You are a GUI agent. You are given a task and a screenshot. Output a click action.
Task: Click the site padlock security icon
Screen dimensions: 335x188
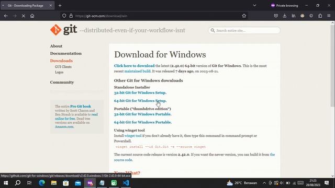point(71,16)
